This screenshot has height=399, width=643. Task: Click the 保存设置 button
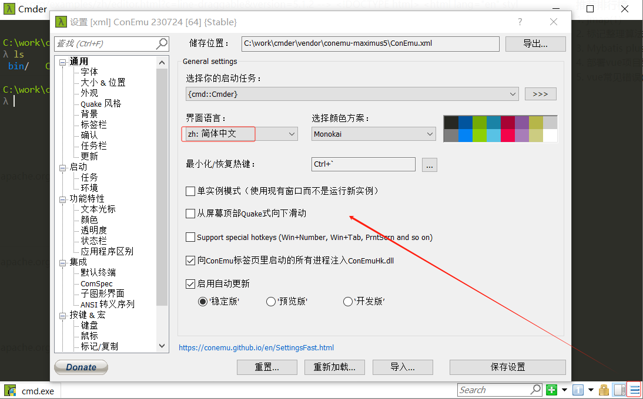coord(508,367)
